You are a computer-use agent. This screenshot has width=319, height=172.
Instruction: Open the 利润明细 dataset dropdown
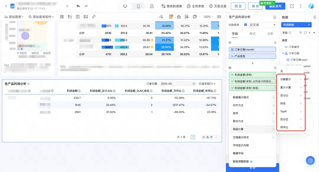297,25
